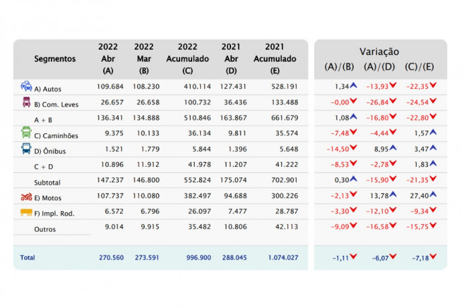
Task: Click the red down arrow next to −14,50
Action: 353,148
